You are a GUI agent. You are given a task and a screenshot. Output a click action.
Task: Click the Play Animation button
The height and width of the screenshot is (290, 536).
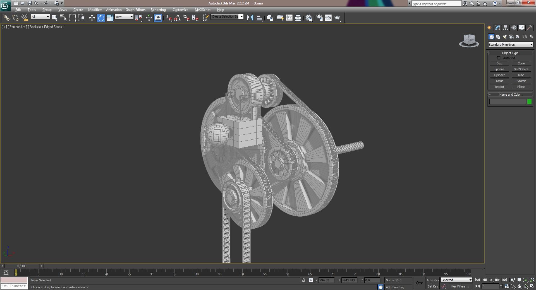(x=491, y=280)
